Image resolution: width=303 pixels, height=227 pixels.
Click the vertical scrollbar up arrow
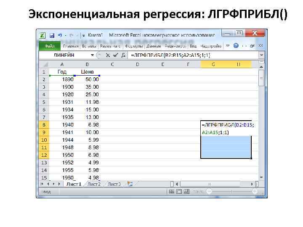point(261,67)
